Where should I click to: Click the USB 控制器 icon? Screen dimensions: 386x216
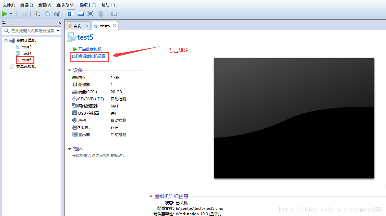(75, 113)
